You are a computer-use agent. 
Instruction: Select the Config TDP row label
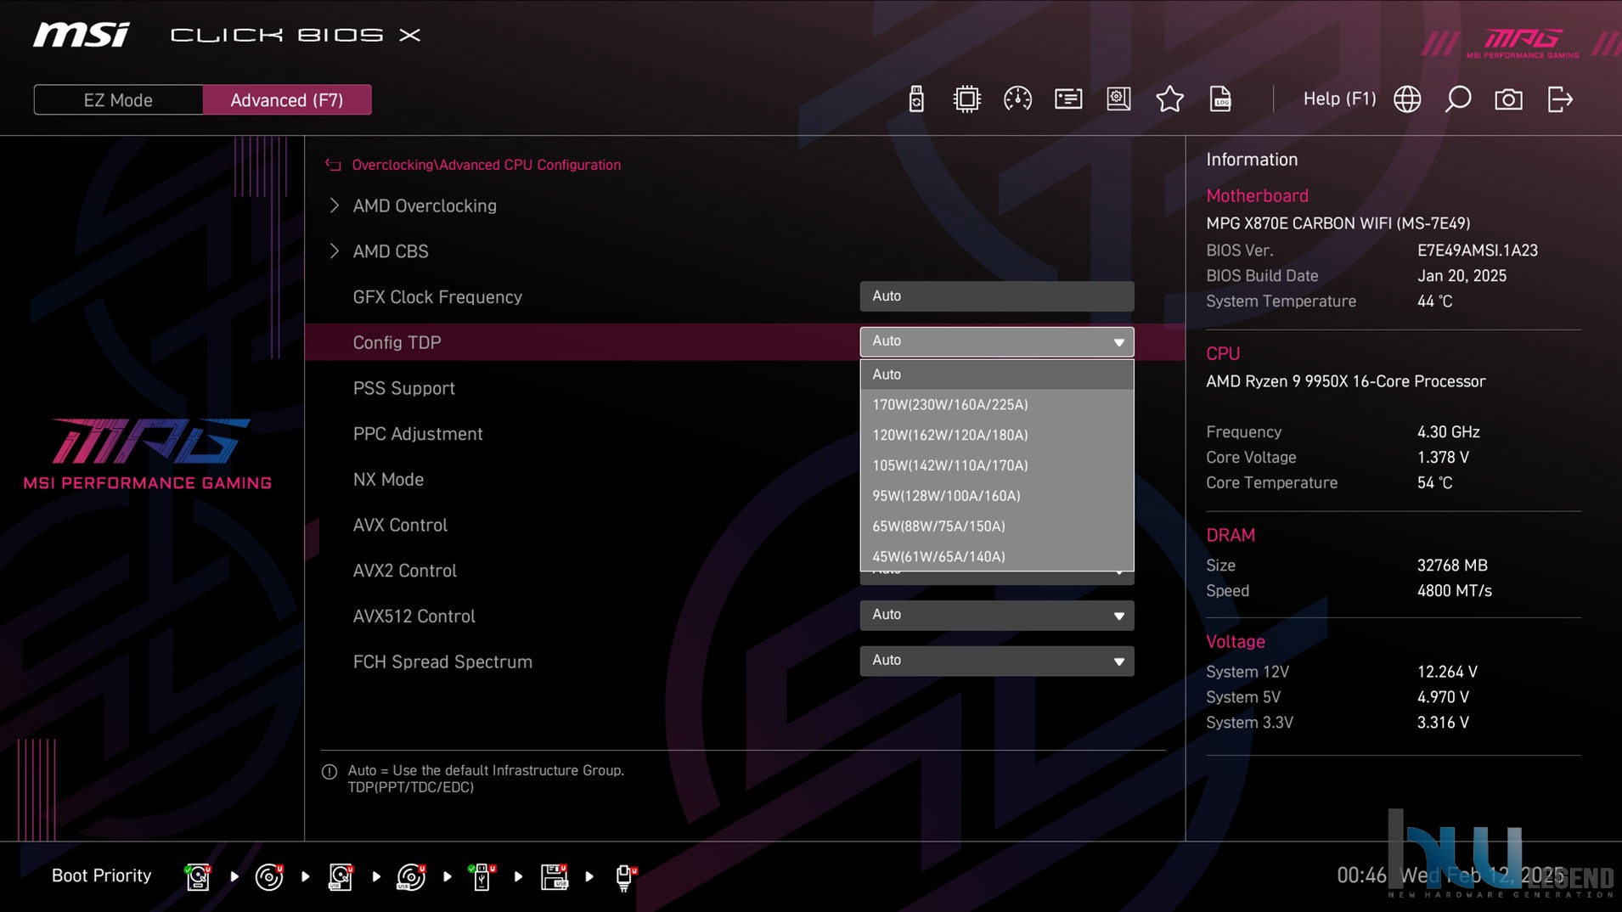pos(397,342)
